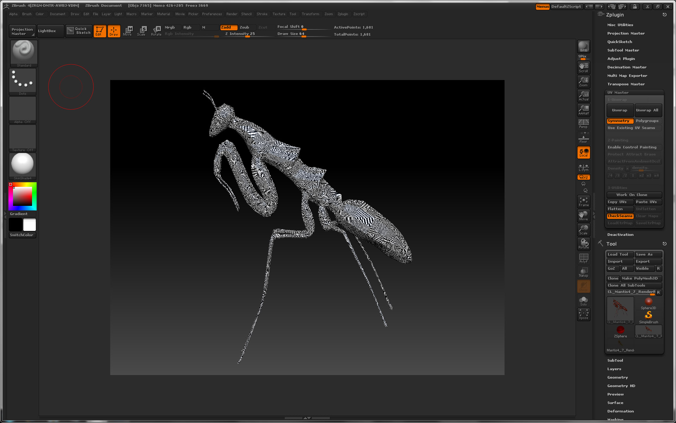Expand the Deformation section
676x423 pixels.
click(620, 411)
